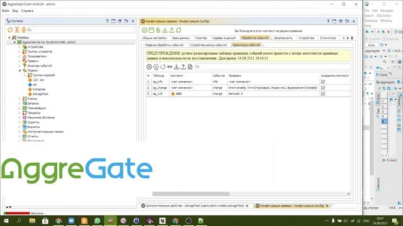This screenshot has height=226, width=403.
Task: Open the Справка menu
Action: [x=27, y=11]
